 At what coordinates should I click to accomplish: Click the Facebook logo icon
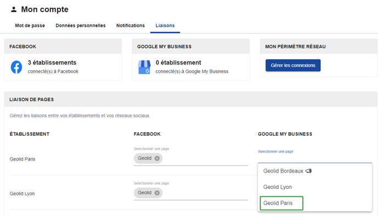(x=16, y=67)
